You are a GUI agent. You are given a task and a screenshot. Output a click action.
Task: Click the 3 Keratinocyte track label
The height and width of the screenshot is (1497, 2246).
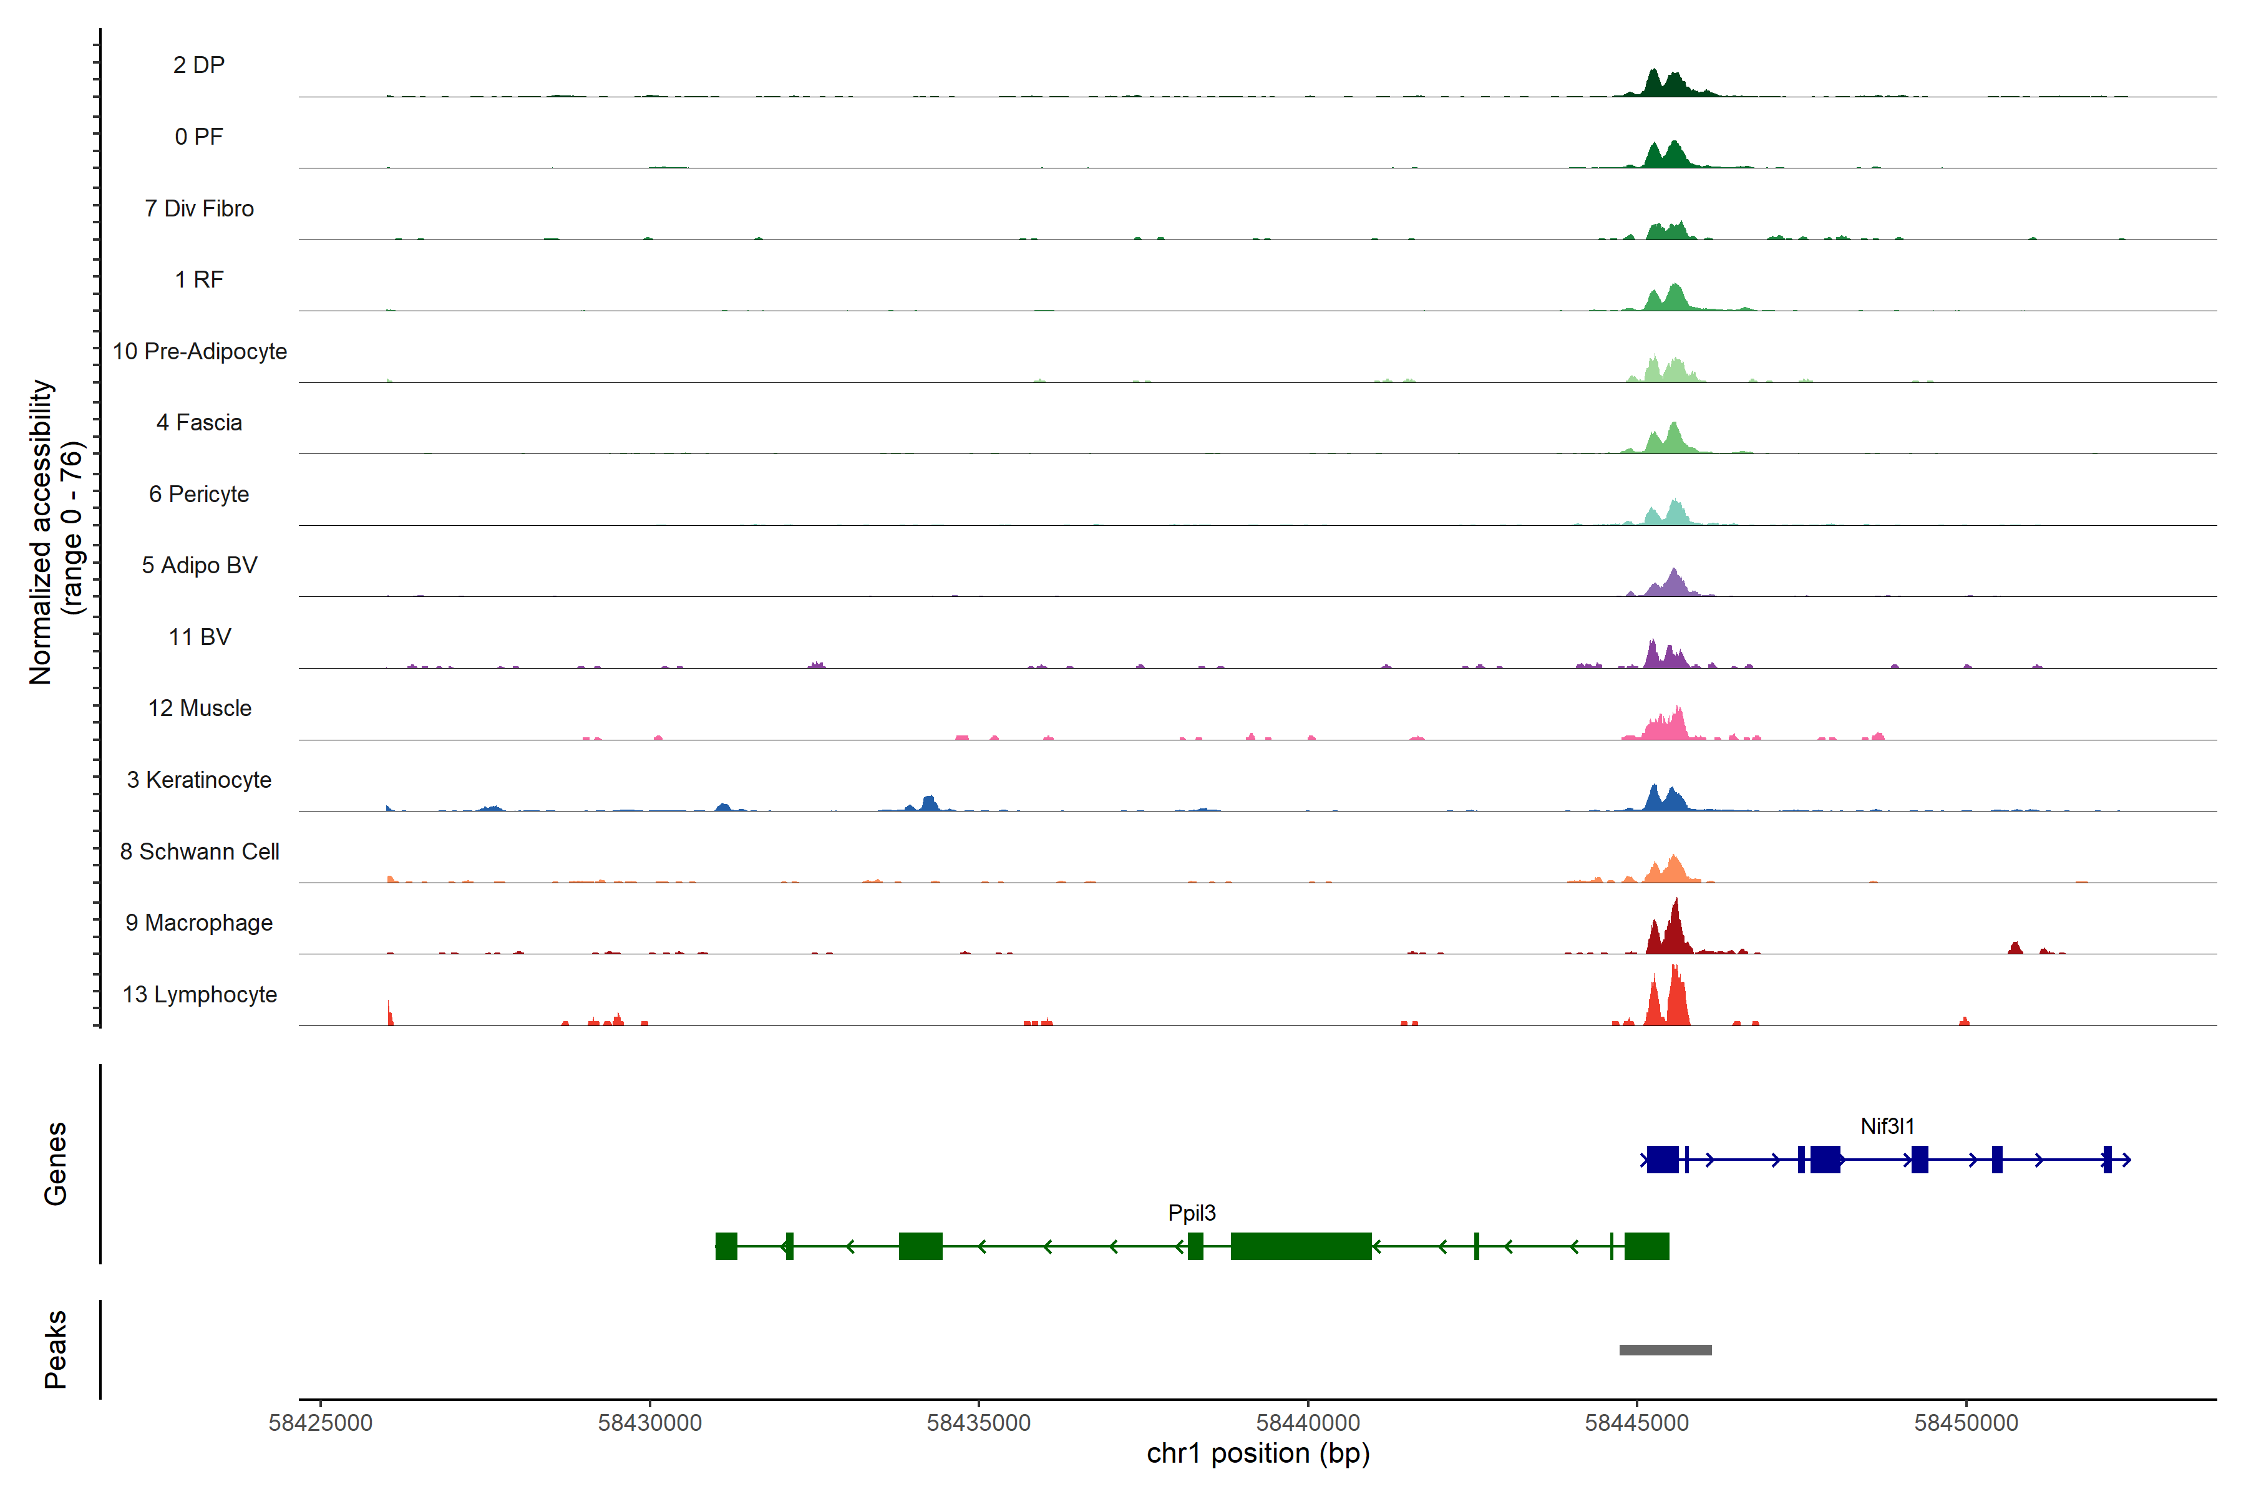click(198, 780)
